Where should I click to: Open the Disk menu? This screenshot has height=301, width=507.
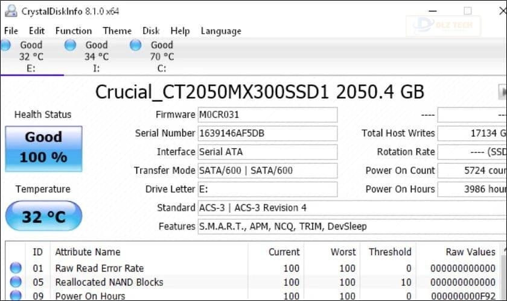pos(151,31)
